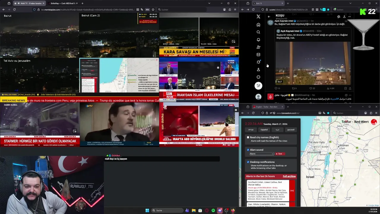The width and height of the screenshot is (380, 214).
Task: Open File Explorer from the taskbar
Action: (x=194, y=210)
